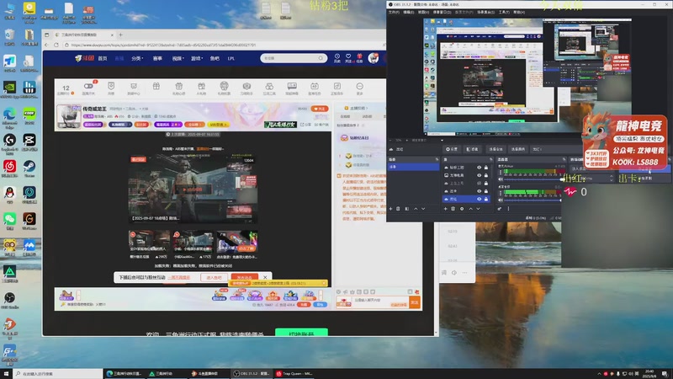Click 进入鱼吧 button in offline popup
The height and width of the screenshot is (379, 673).
click(x=215, y=278)
